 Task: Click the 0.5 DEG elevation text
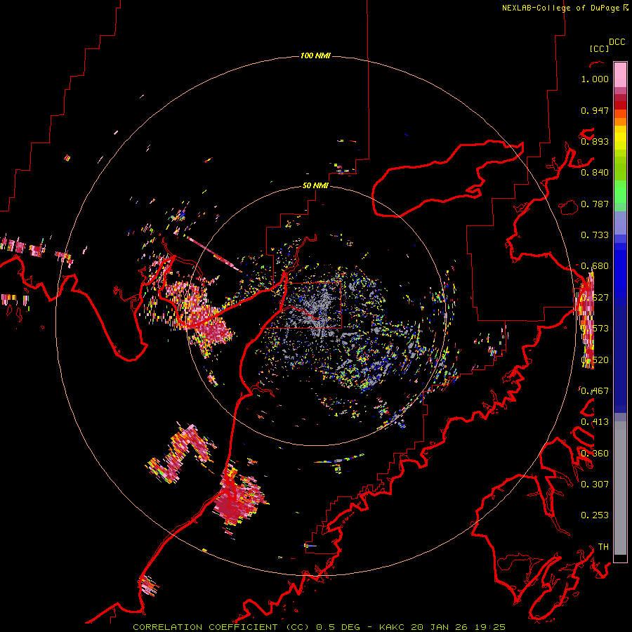point(338,627)
